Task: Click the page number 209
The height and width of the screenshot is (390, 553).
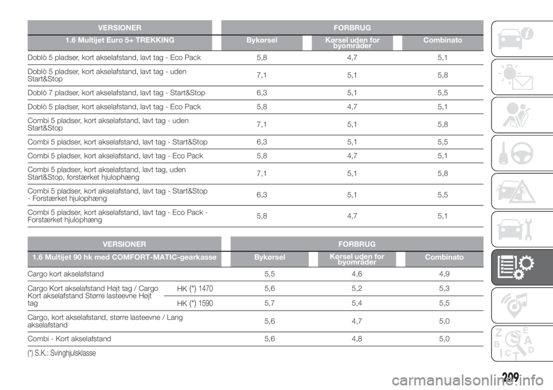Action: click(510, 377)
